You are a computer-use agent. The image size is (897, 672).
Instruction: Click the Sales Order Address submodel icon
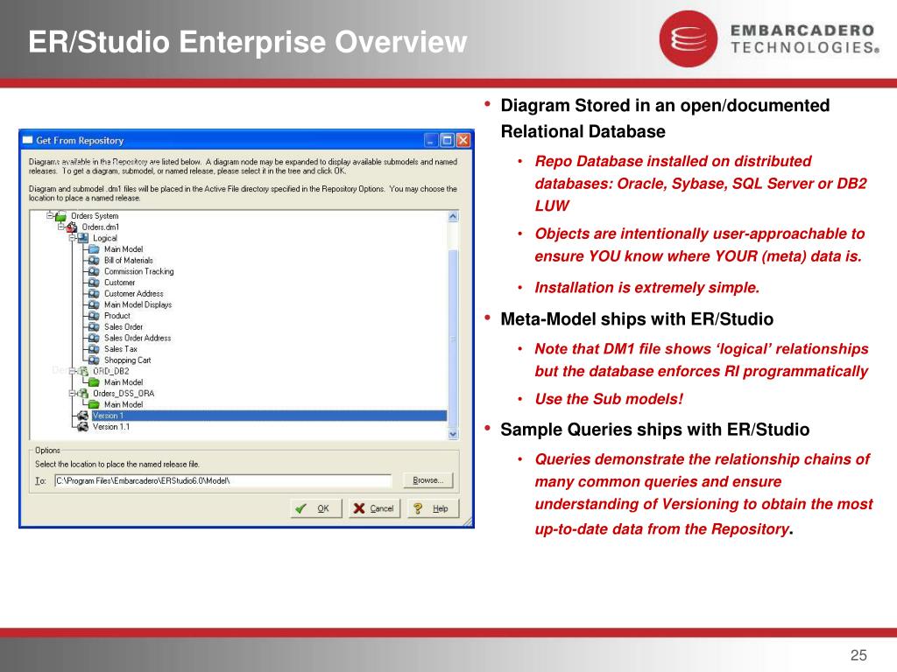click(x=94, y=338)
